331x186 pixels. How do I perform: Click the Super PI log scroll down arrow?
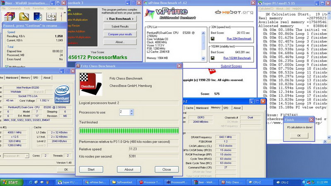point(329,137)
